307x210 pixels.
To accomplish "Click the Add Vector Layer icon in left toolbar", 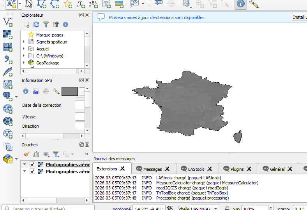I will pyautogui.click(x=7, y=21).
